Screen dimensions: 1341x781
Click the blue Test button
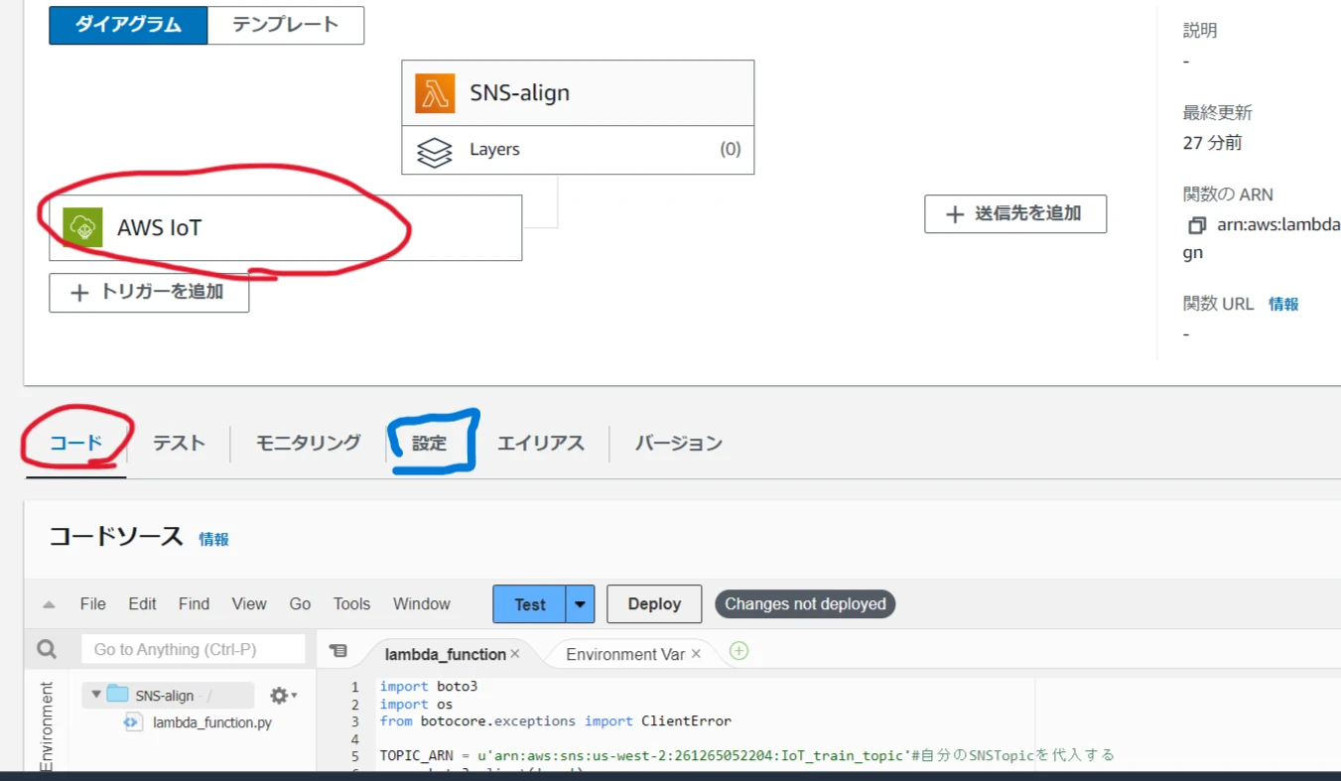tap(529, 604)
